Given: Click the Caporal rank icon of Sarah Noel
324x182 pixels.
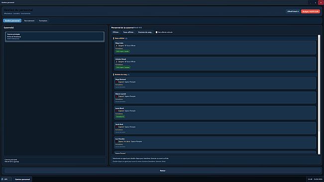Looking at the screenshot, I should 116,127.
